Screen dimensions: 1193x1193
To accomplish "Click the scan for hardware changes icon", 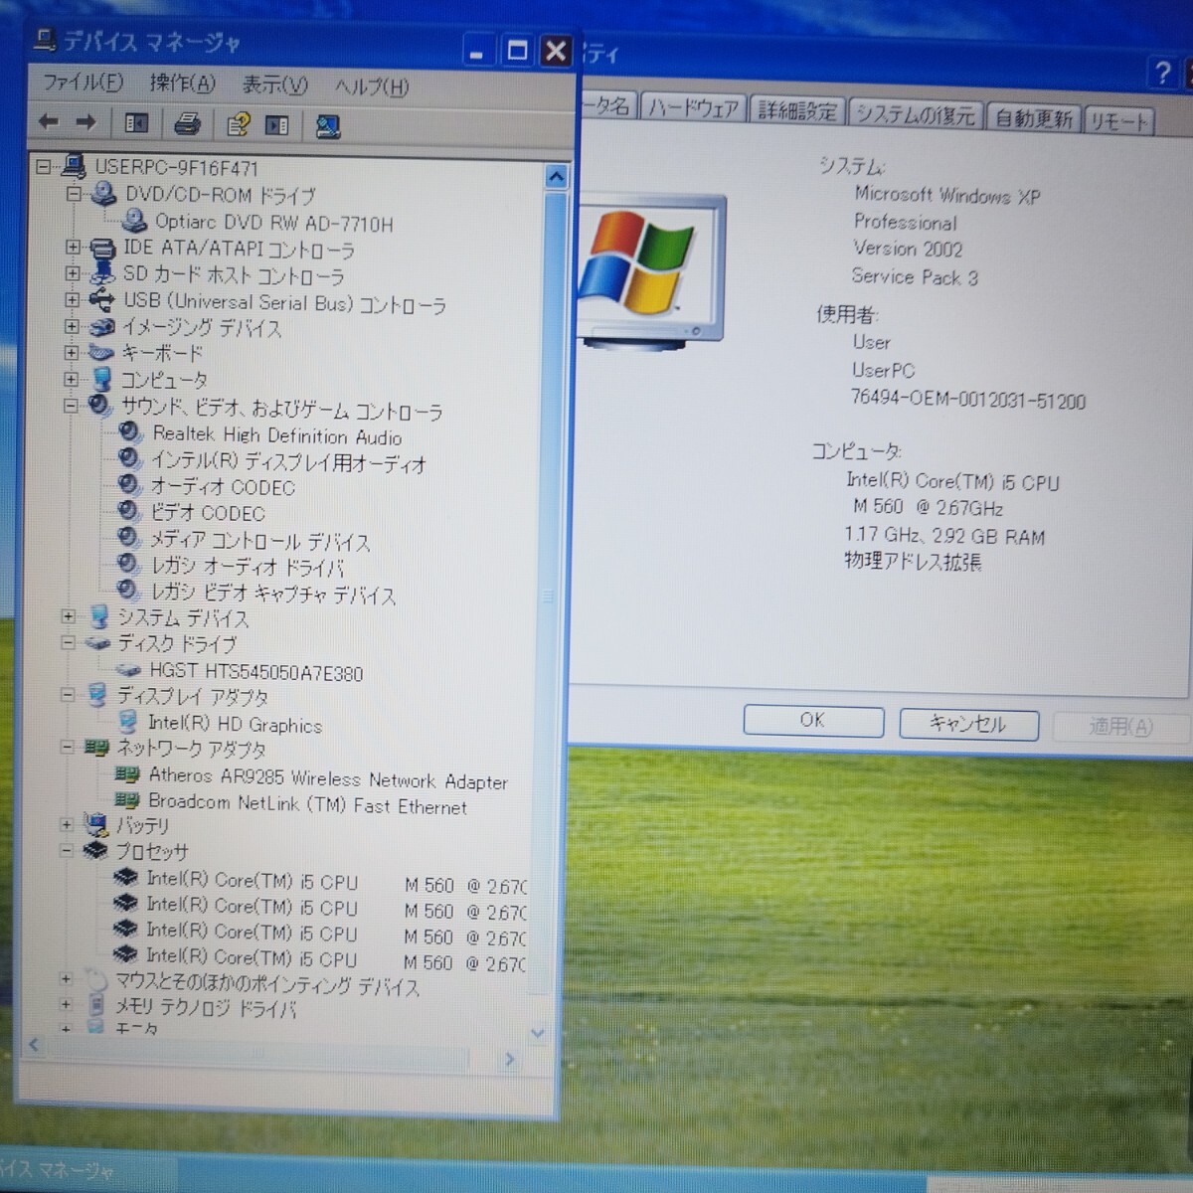I will [x=327, y=126].
